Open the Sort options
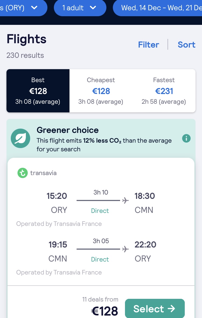The height and width of the screenshot is (318, 202). (x=186, y=45)
